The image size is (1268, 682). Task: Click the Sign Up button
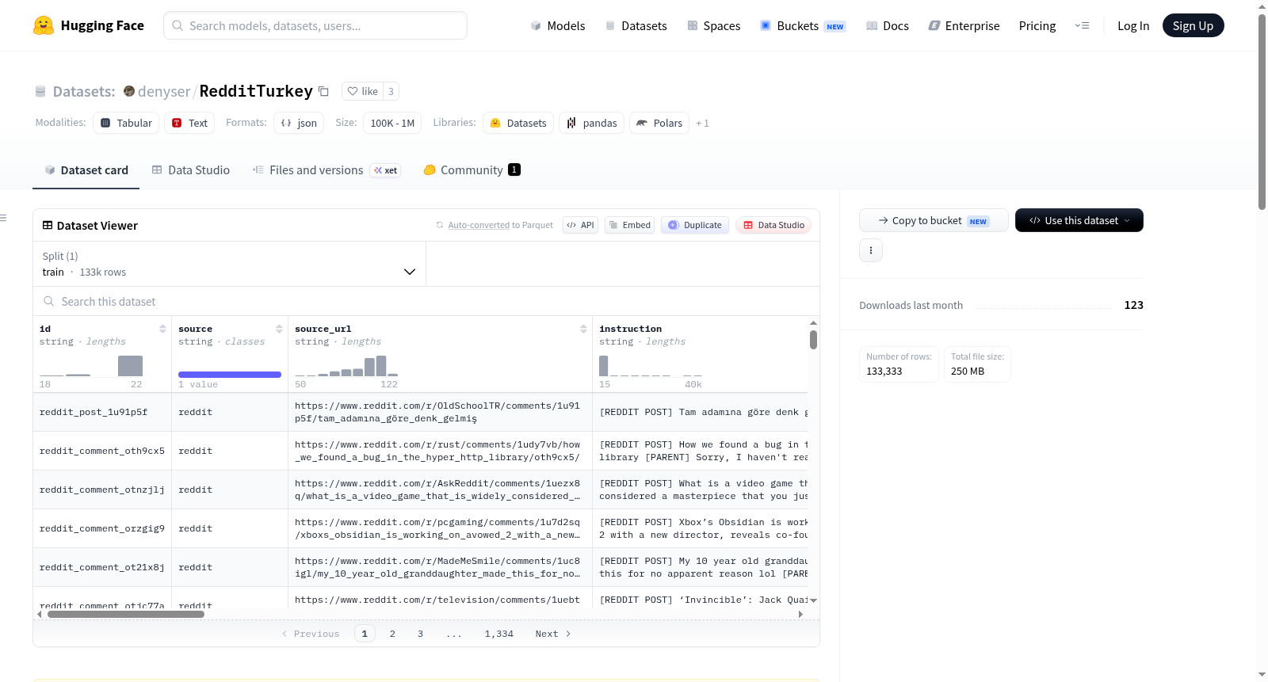point(1194,25)
